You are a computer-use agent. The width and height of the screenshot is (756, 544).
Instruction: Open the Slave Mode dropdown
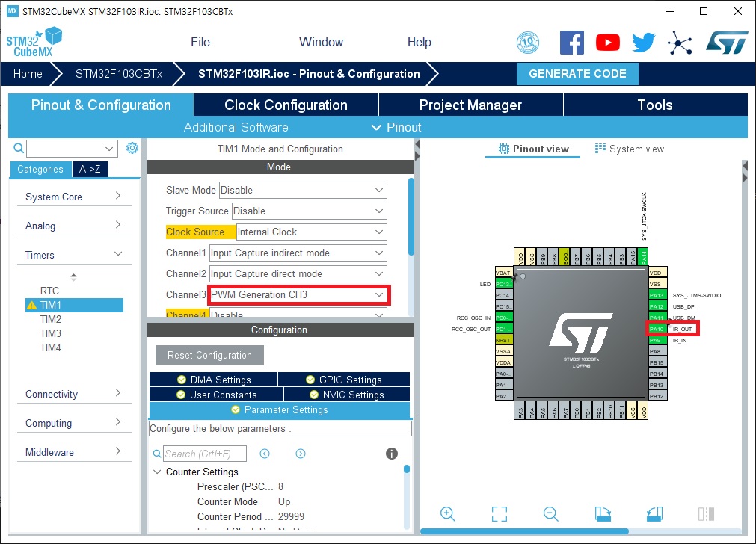click(303, 190)
